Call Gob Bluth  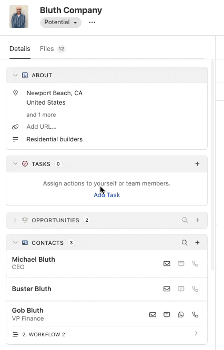(x=195, y=314)
